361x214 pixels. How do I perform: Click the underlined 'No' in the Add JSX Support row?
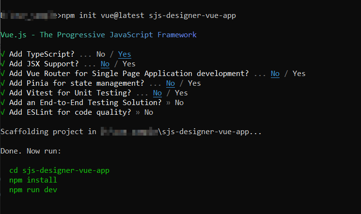[105, 64]
